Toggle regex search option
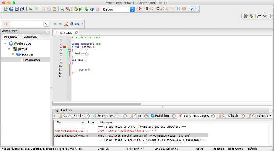274x151 pixels. (82, 24)
